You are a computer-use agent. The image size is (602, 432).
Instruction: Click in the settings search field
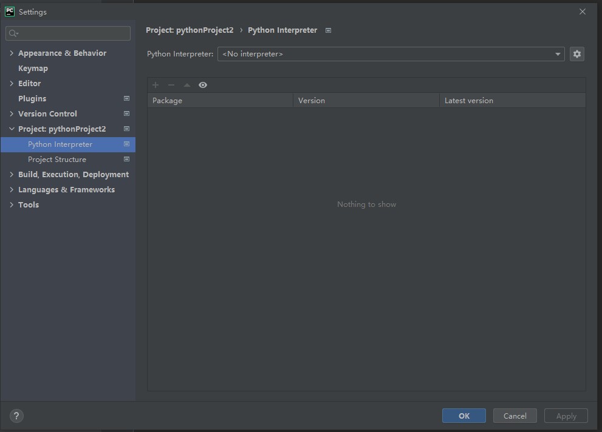(x=73, y=33)
